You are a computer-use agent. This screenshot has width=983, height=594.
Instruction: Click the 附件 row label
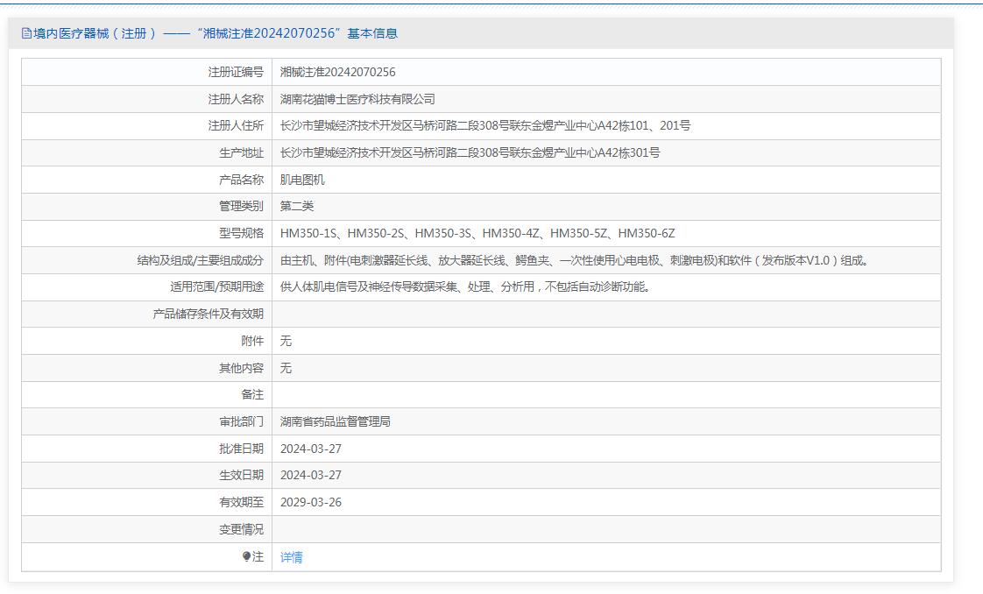point(252,341)
